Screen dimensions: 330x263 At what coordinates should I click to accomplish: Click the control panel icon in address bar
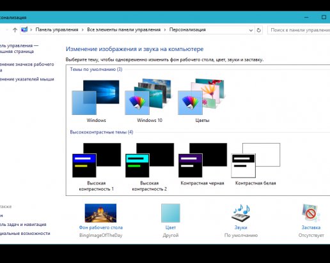pos(24,29)
